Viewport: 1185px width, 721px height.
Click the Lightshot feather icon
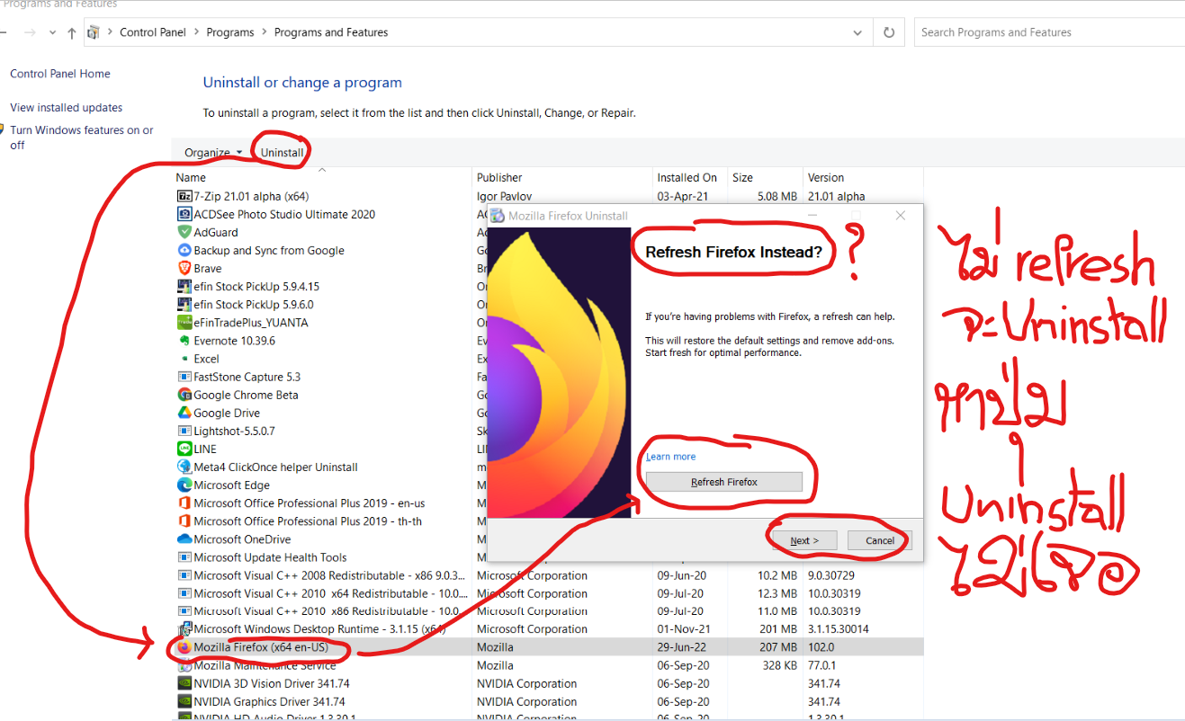184,431
